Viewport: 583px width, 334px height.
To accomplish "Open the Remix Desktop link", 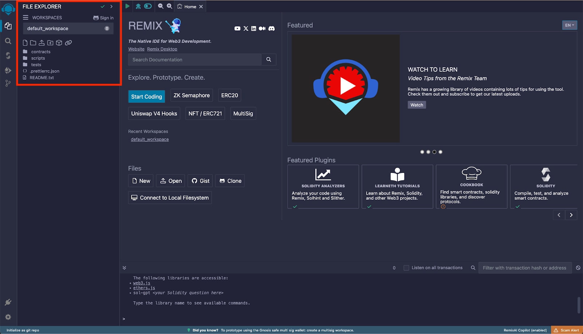I will (x=162, y=49).
